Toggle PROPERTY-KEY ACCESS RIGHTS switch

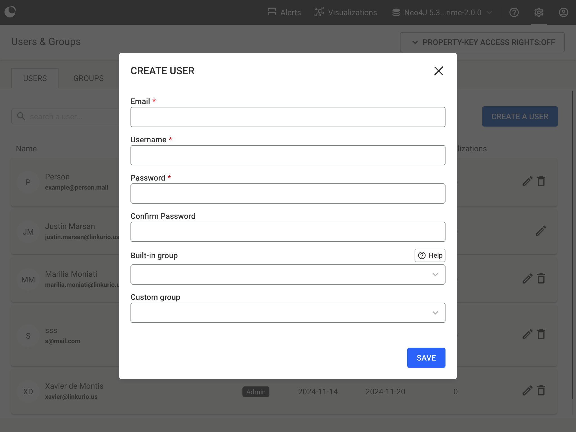click(x=482, y=42)
